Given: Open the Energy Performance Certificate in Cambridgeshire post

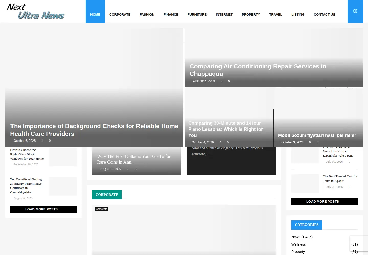Looking at the screenshot, I should [x=26, y=186].
